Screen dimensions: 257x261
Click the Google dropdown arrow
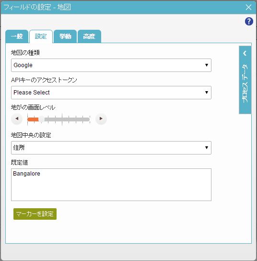pos(207,65)
